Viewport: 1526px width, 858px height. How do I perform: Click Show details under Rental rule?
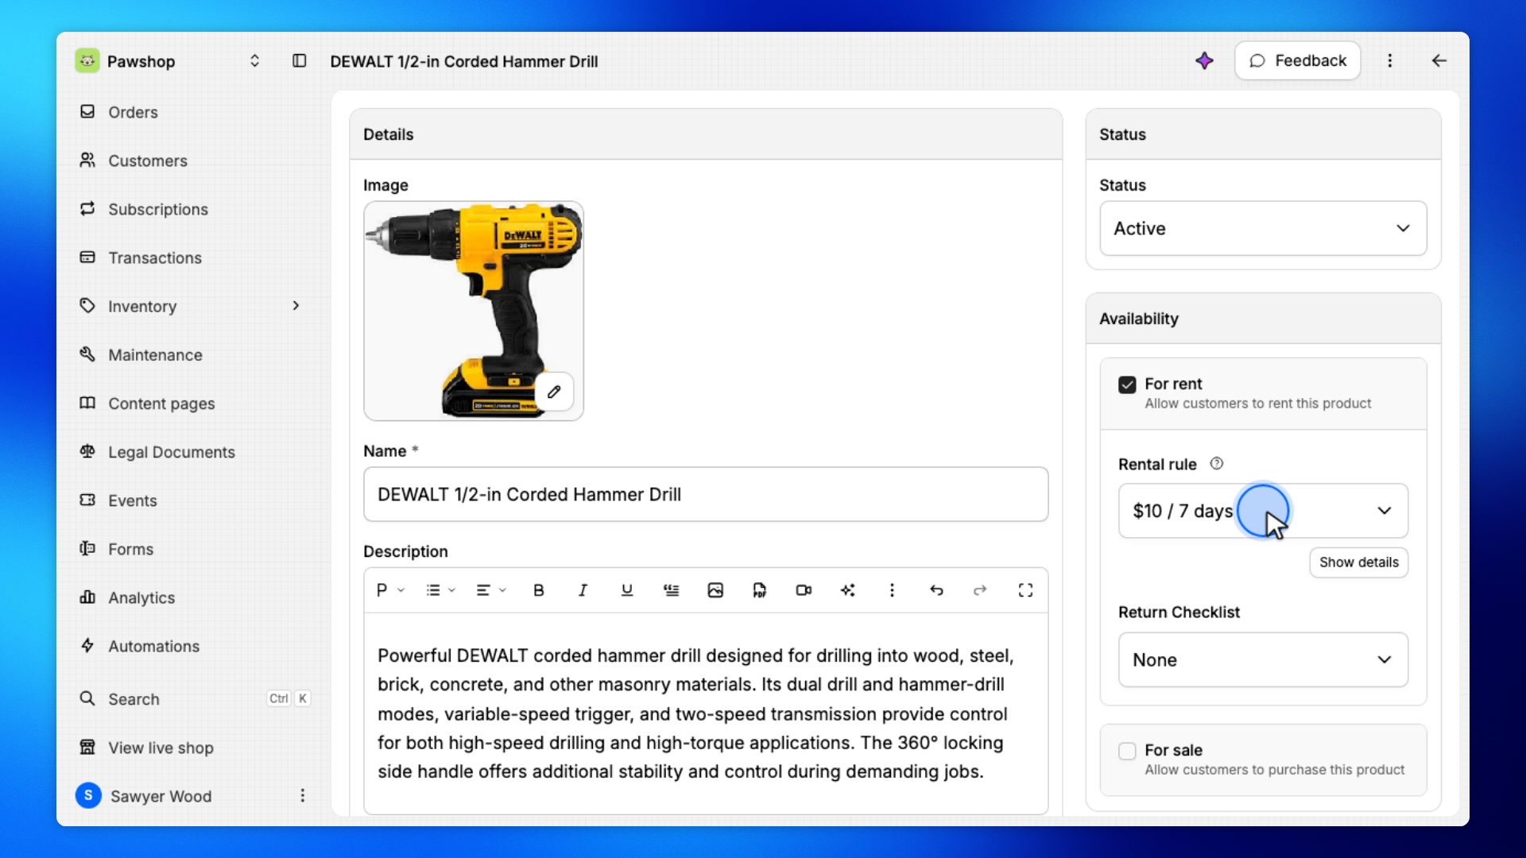[1358, 562]
